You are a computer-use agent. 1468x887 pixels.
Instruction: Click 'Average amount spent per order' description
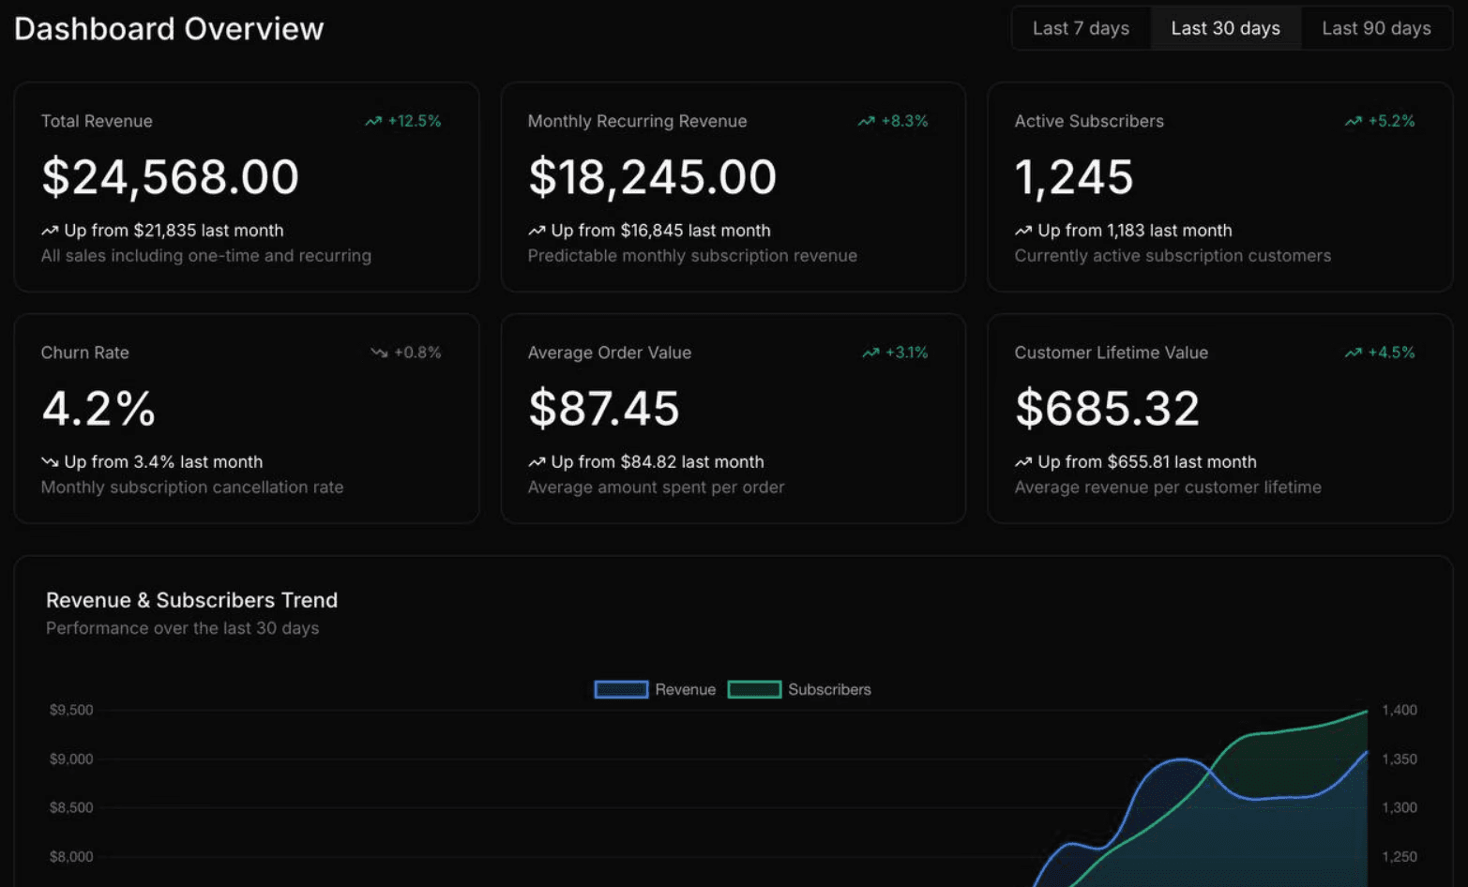(656, 488)
